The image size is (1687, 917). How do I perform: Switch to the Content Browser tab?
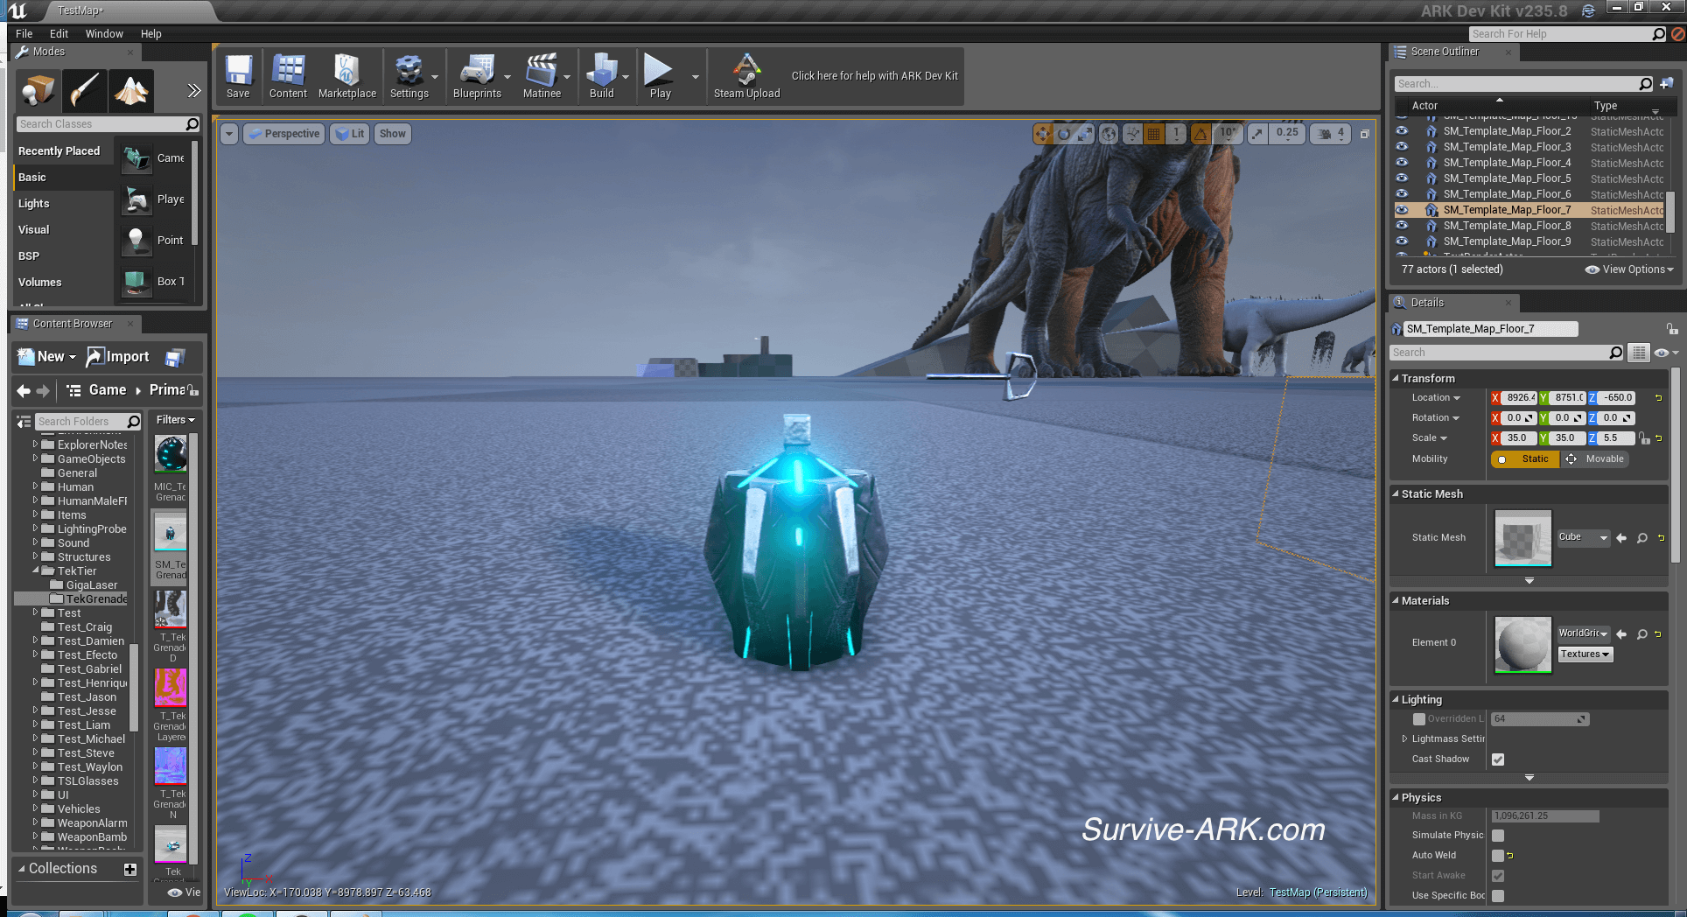point(73,324)
